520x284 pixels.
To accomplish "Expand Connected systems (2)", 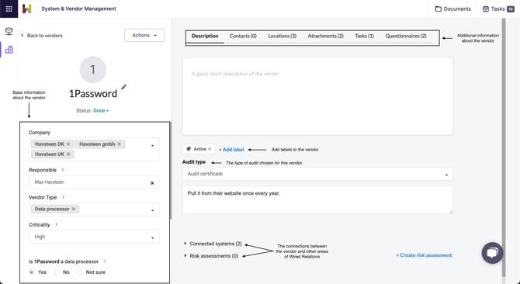I will (213, 244).
